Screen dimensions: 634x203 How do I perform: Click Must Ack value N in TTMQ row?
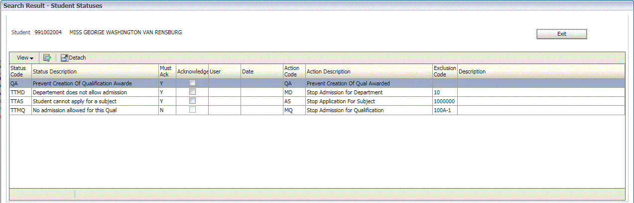point(167,110)
